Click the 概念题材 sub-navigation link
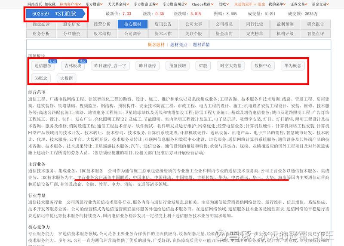The image size is (344, 246). pyautogui.click(x=156, y=45)
